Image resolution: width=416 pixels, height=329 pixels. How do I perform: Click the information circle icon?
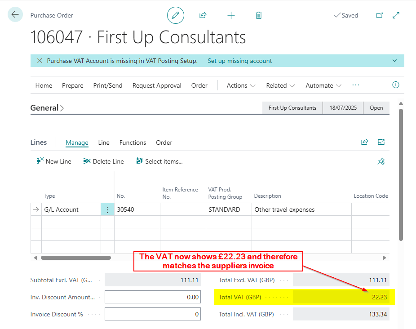pyautogui.click(x=396, y=85)
